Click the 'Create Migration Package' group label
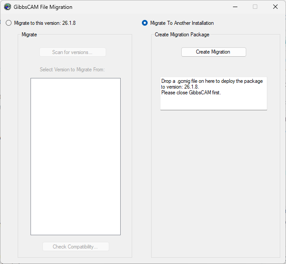The height and width of the screenshot is (264, 286). [x=182, y=35]
